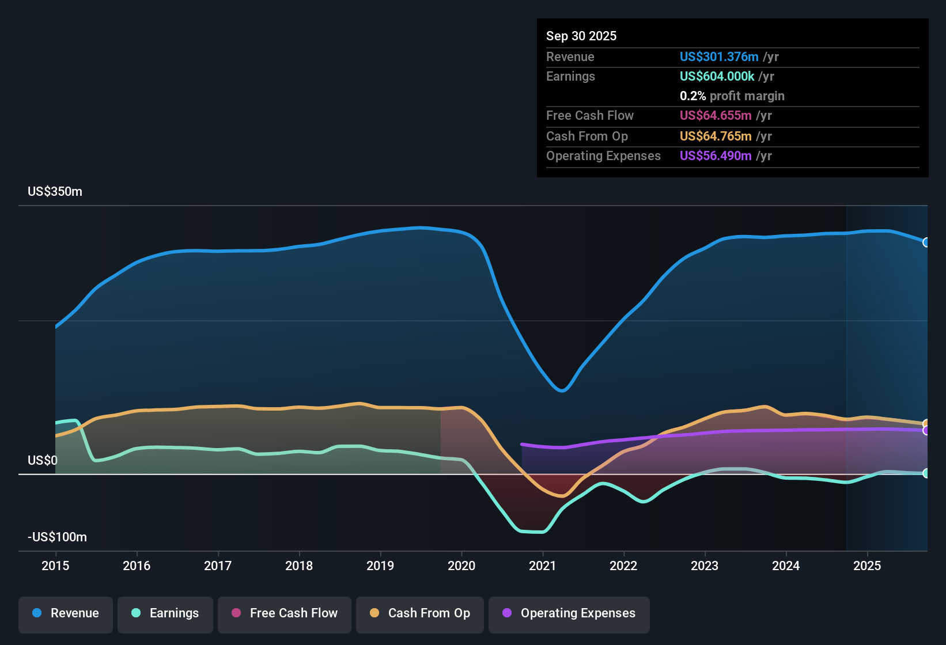Click the purple Operating Expenses color swatch
946x645 pixels.
506,613
